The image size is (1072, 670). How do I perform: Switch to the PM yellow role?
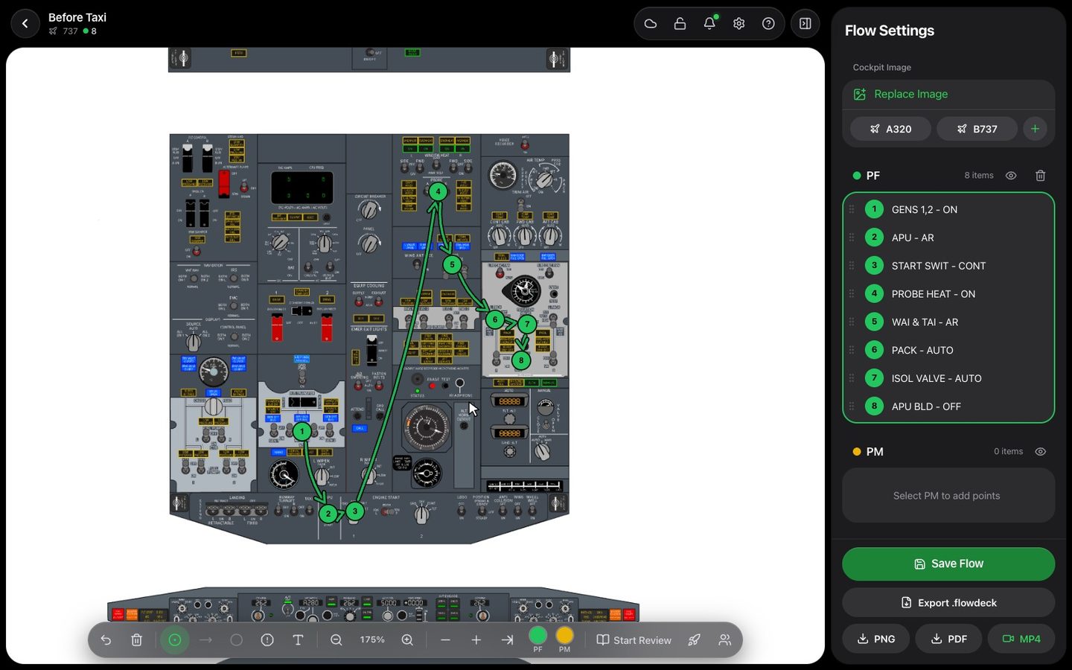click(565, 639)
